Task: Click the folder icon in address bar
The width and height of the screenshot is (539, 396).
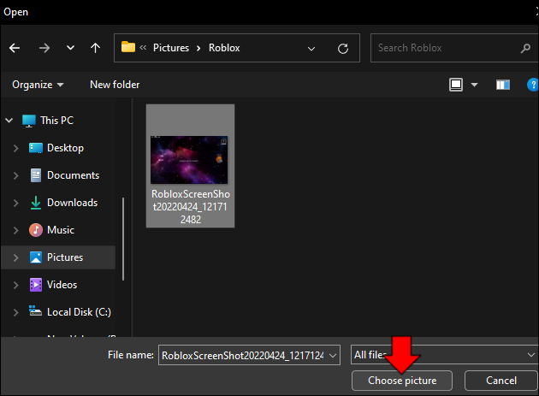Action: pos(128,47)
